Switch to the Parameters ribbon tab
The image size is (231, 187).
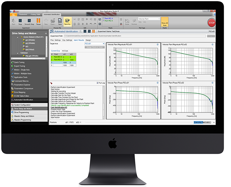23,15
